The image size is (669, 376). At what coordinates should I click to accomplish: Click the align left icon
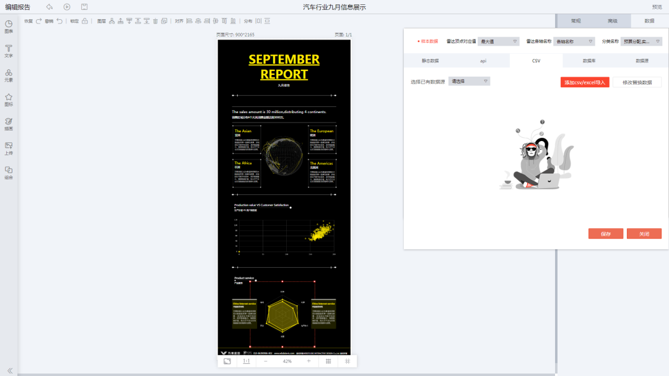coord(190,21)
